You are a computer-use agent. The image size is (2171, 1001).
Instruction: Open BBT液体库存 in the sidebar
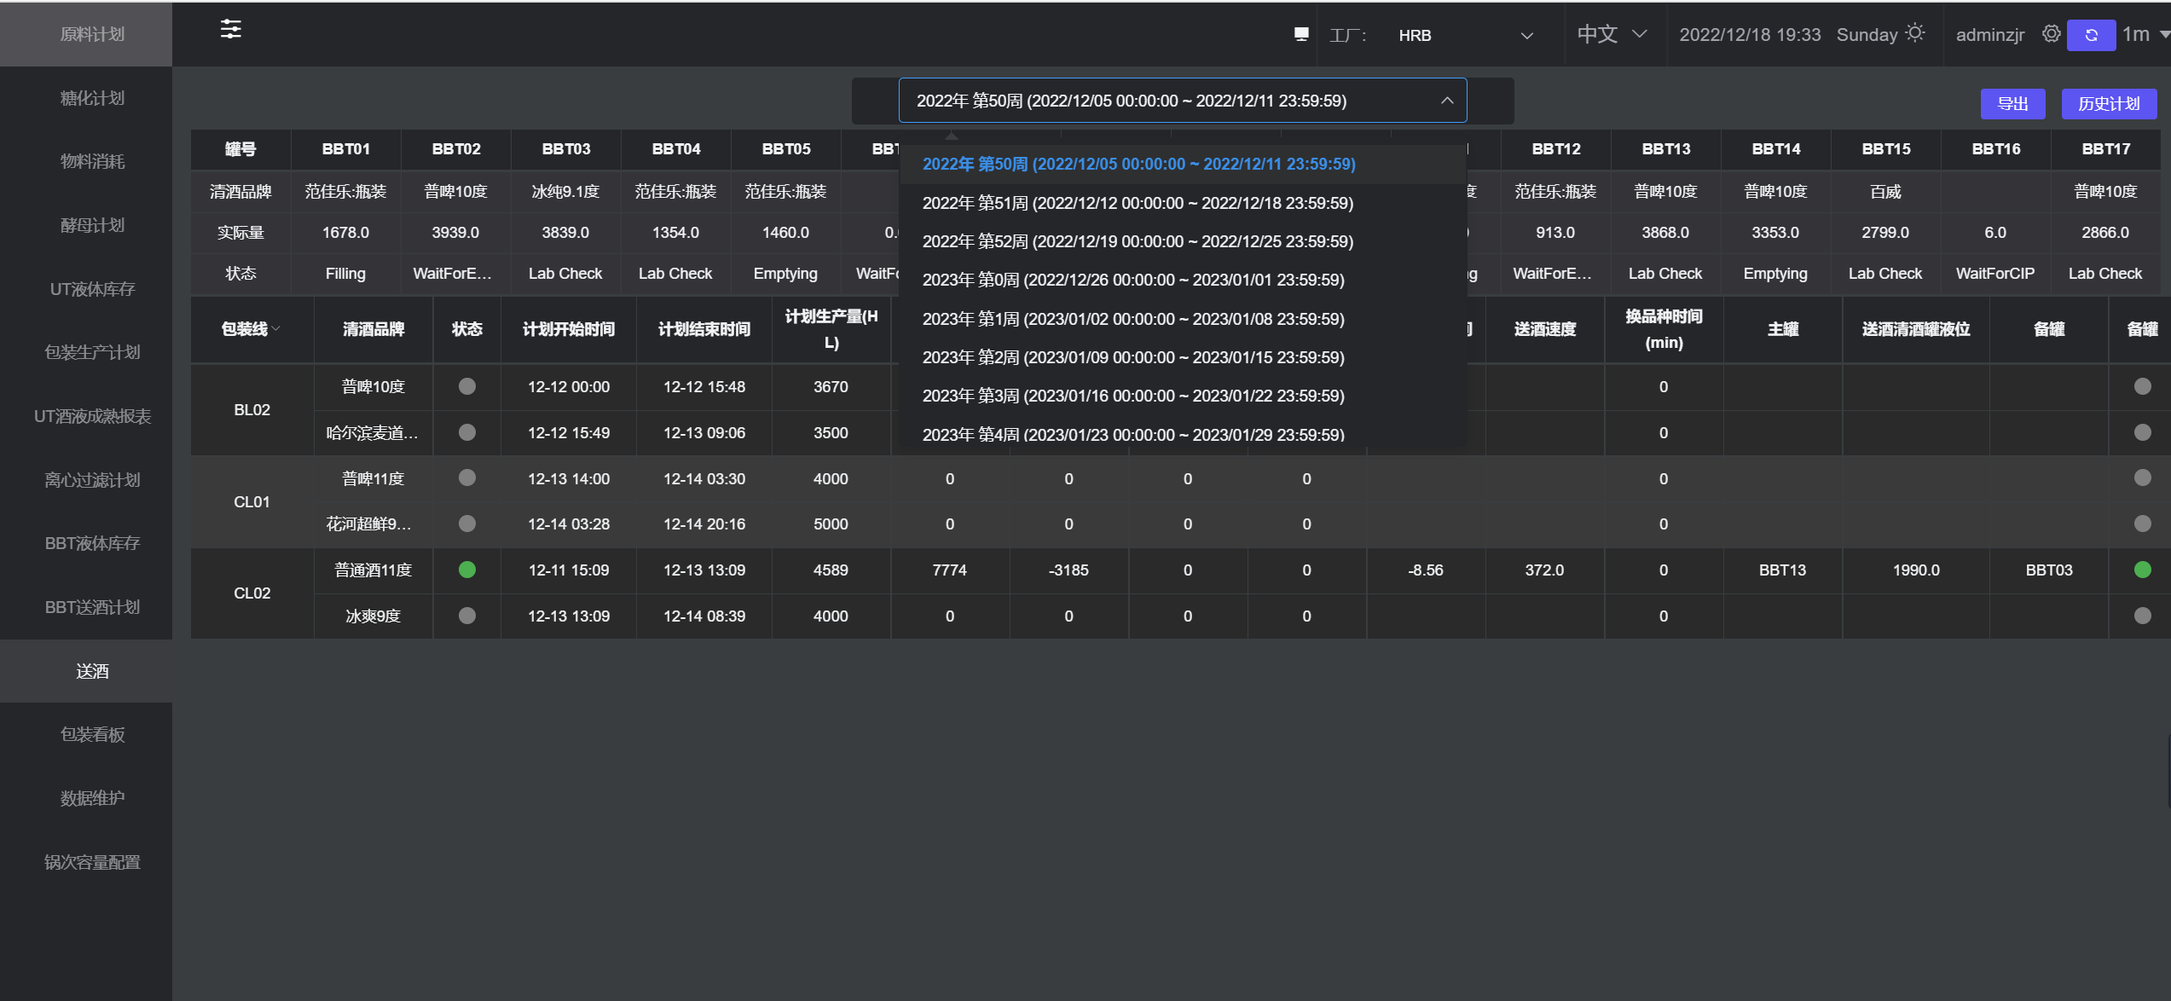pyautogui.click(x=86, y=543)
